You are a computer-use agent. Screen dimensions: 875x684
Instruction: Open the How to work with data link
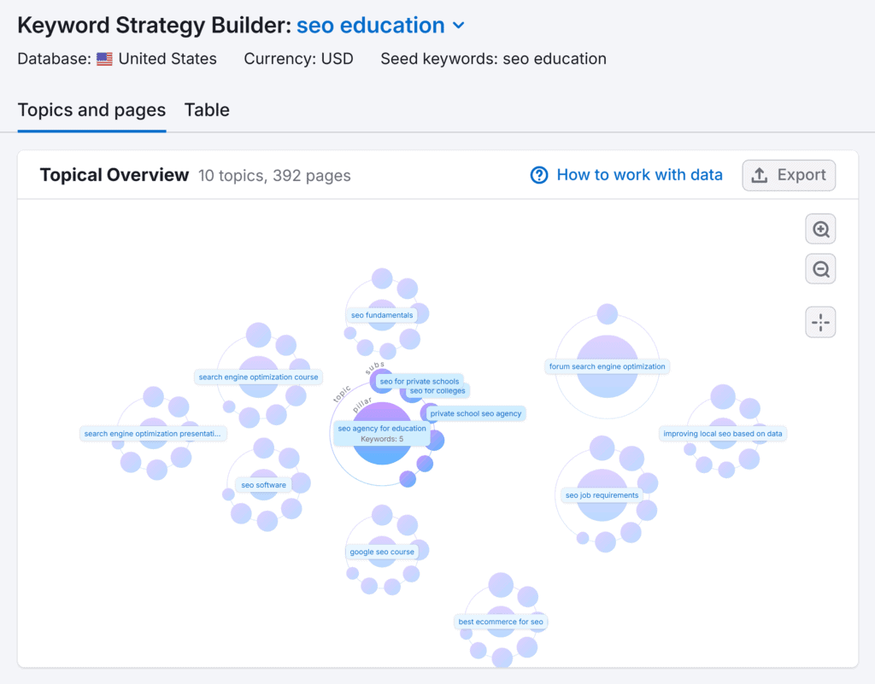pyautogui.click(x=639, y=174)
